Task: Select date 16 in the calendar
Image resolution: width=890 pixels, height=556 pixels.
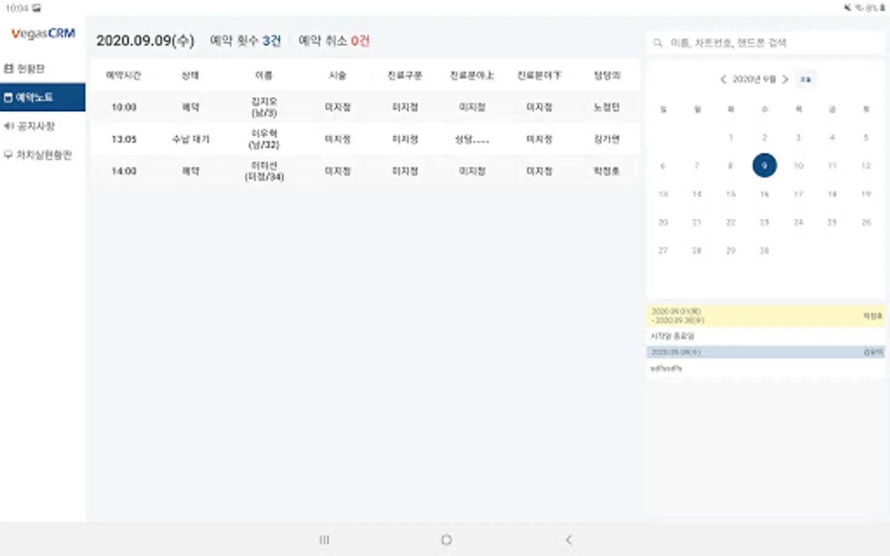Action: point(765,194)
